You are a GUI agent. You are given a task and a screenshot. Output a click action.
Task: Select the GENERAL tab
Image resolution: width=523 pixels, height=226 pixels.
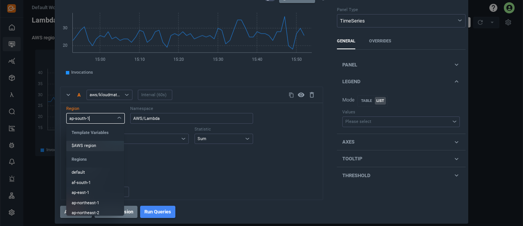(346, 41)
